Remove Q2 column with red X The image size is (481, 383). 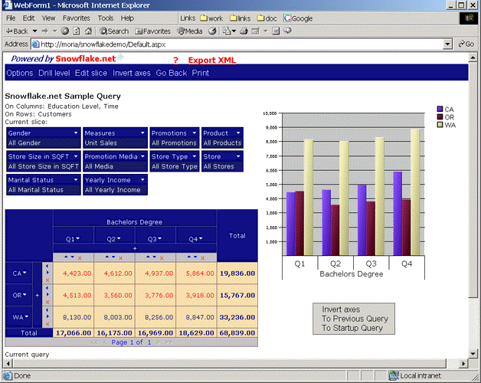point(120,258)
